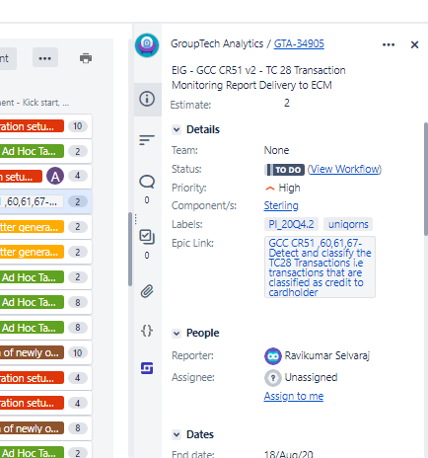This screenshot has height=458, width=428.
Task: Collapse the People section
Action: coord(177,334)
